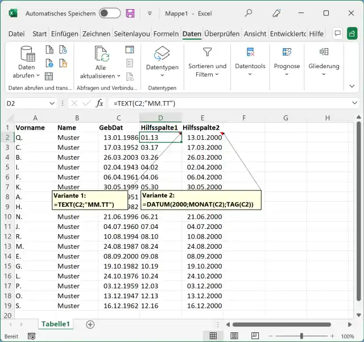This screenshot has width=364, height=342.
Task: Select the Tabelle1 sheet tab
Action: [x=55, y=324]
